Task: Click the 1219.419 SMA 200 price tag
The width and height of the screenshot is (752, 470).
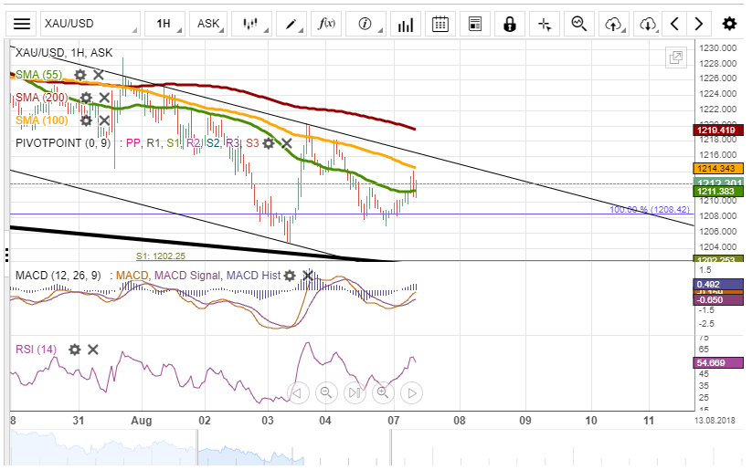Action: point(718,131)
